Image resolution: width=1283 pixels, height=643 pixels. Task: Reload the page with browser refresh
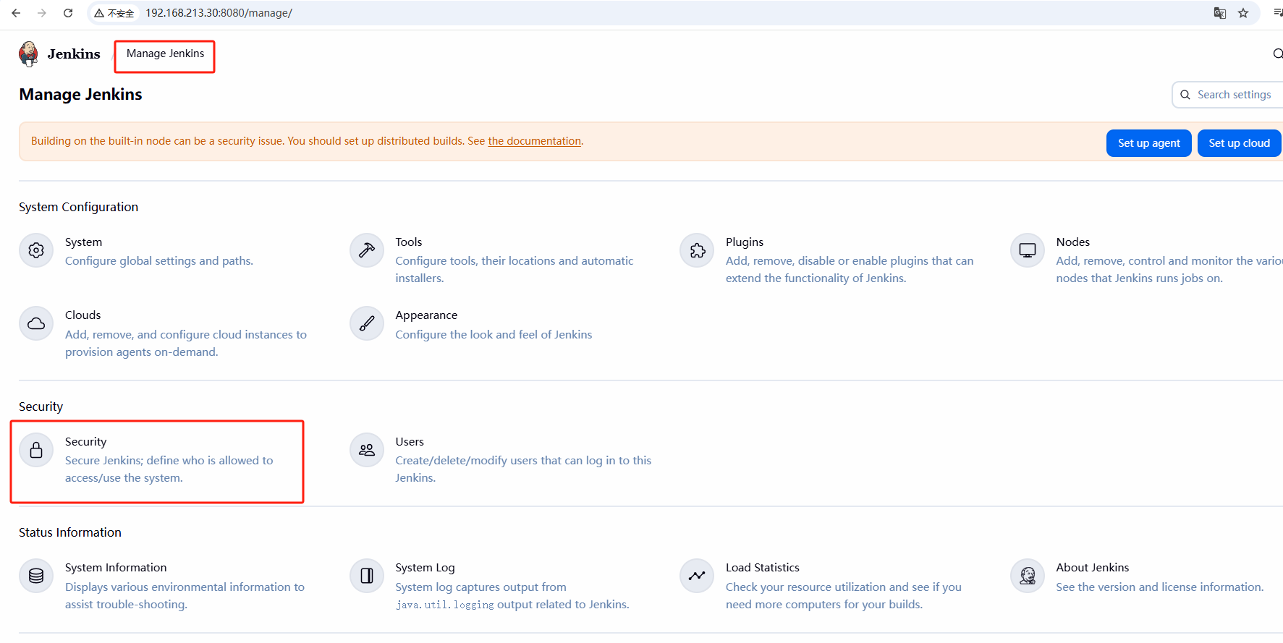click(x=68, y=13)
